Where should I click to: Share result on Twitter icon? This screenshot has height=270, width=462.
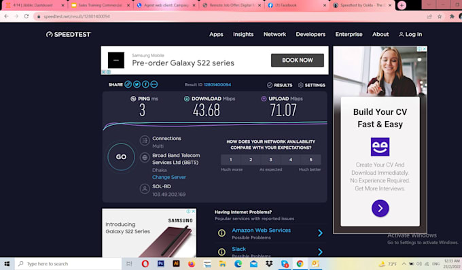[137, 84]
